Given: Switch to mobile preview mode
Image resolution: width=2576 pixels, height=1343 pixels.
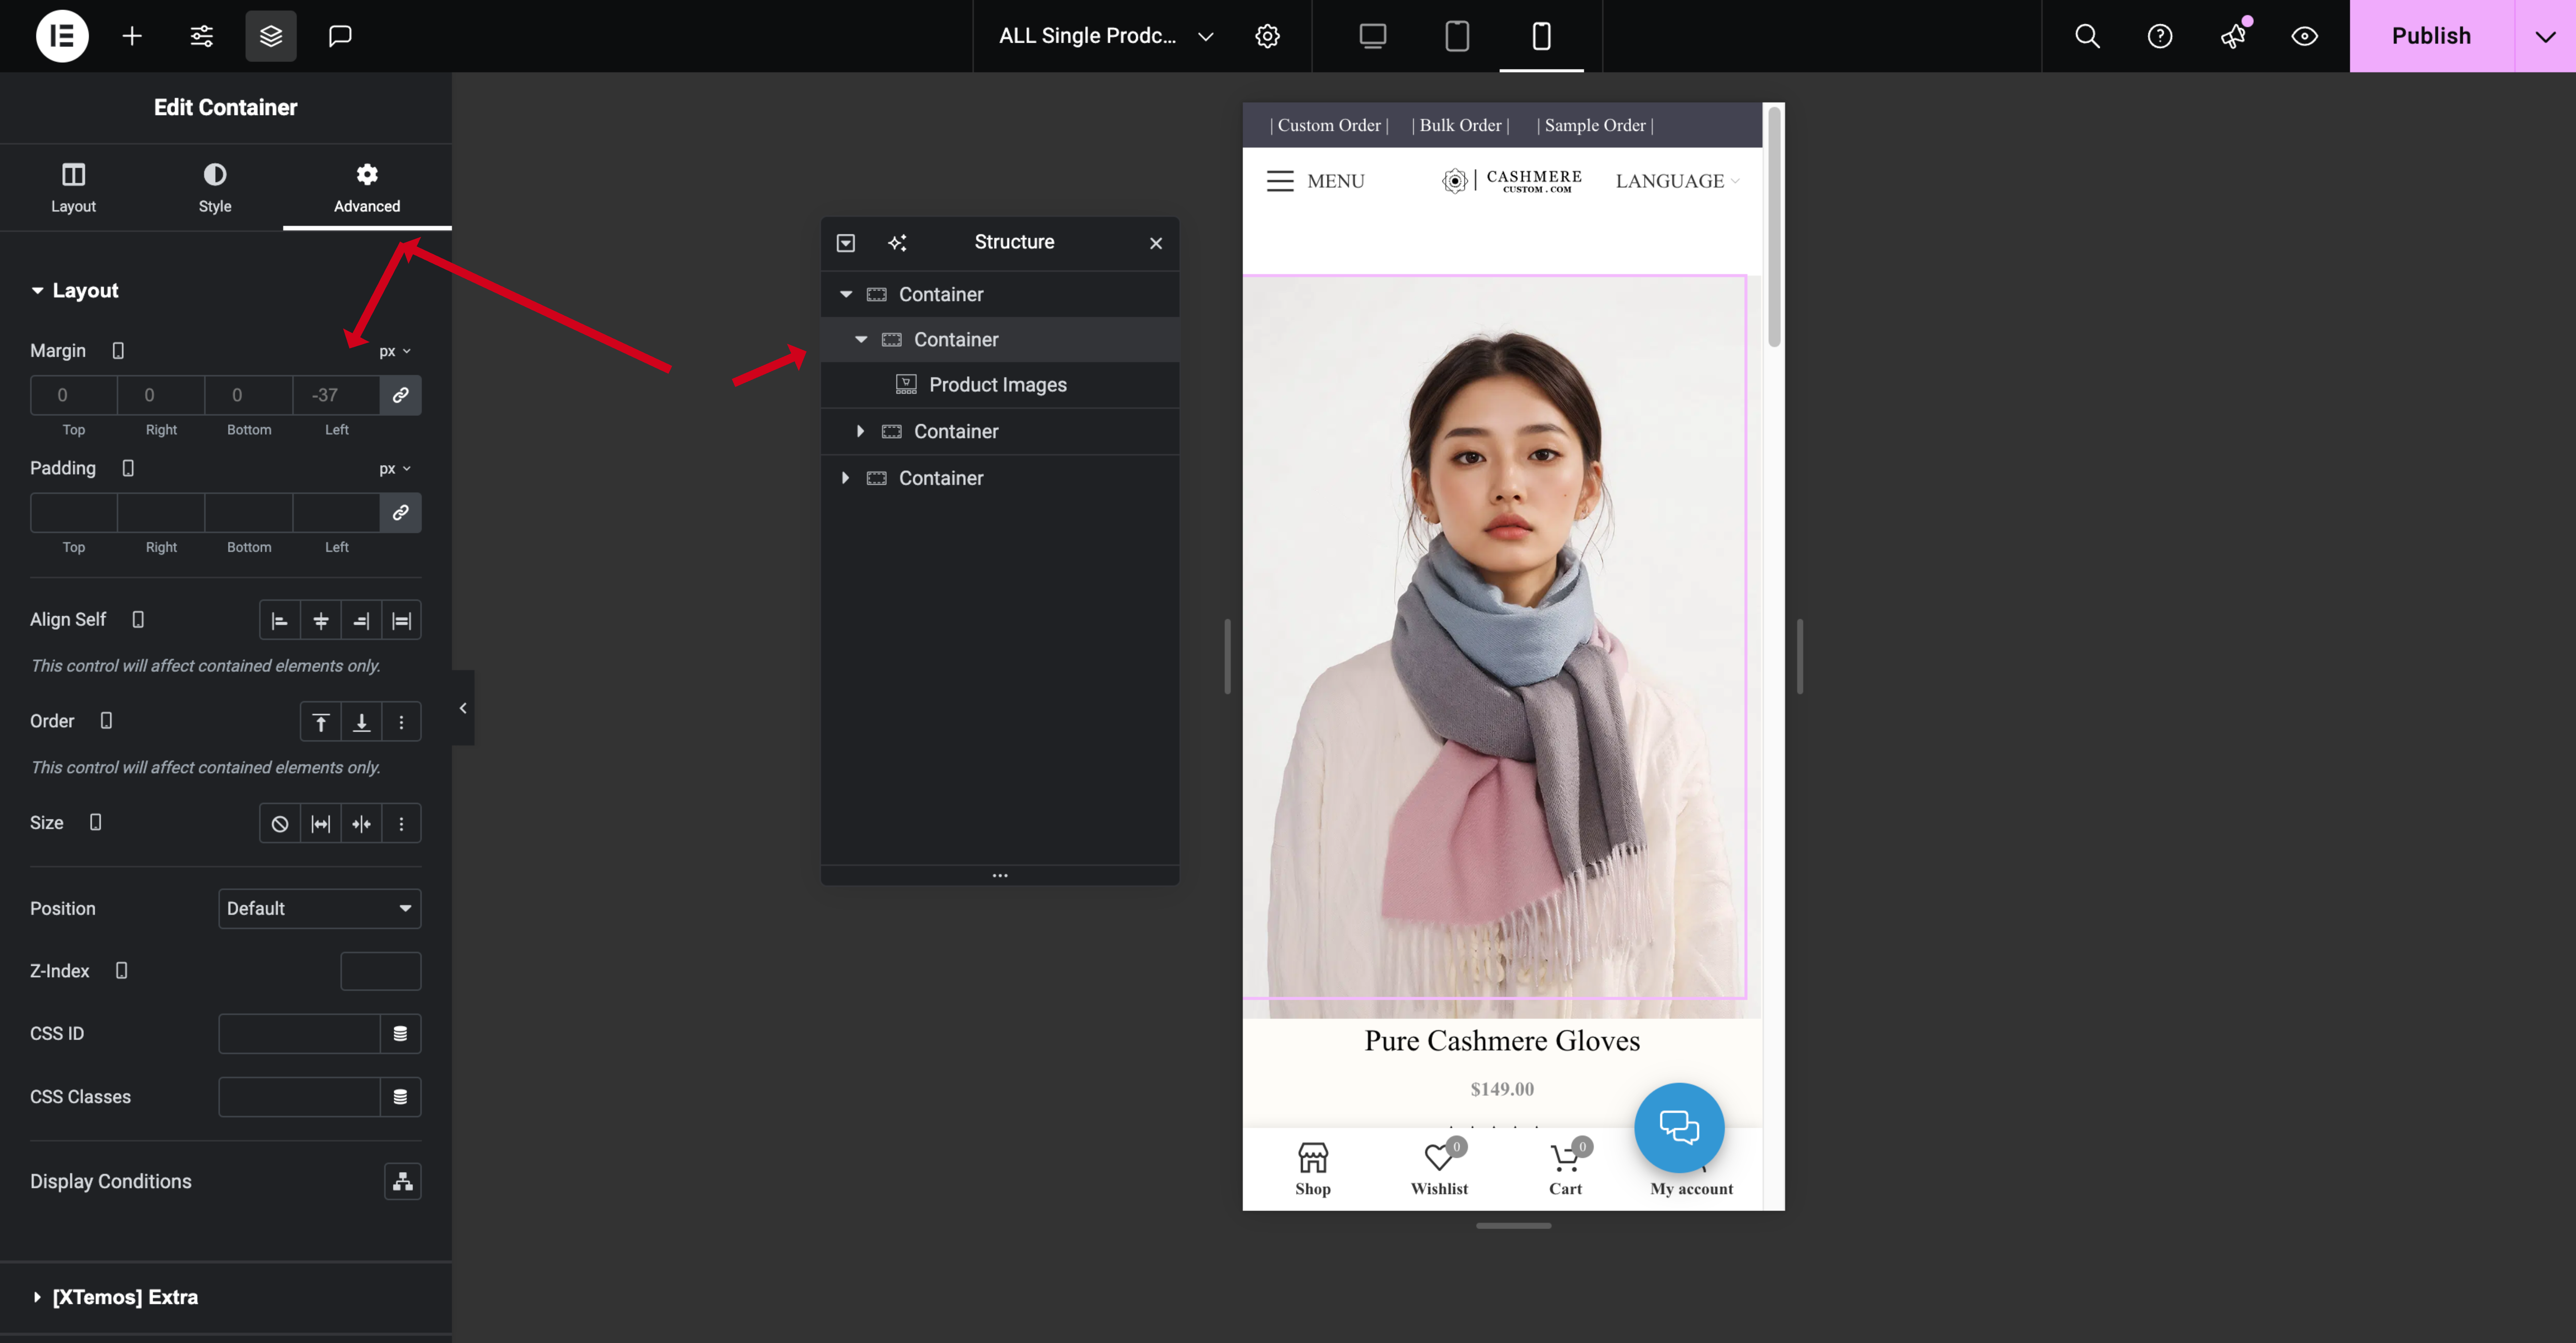Looking at the screenshot, I should (x=1541, y=36).
